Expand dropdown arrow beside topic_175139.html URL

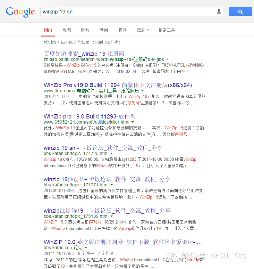click(x=112, y=216)
